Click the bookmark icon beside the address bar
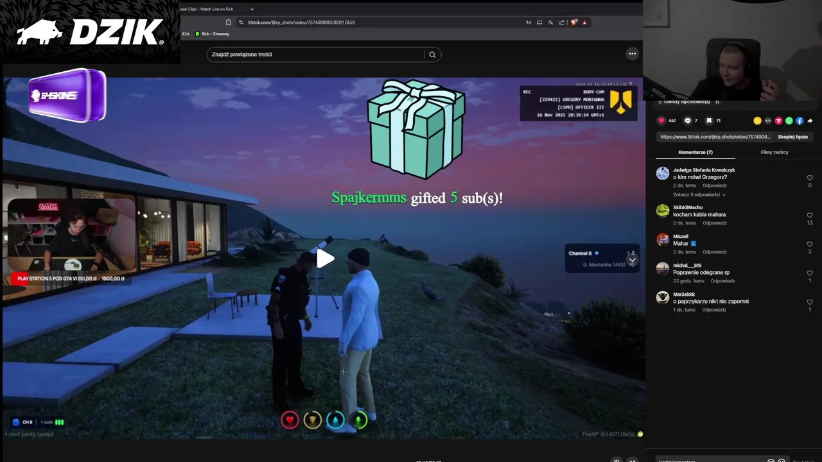This screenshot has height=462, width=822. [x=228, y=22]
